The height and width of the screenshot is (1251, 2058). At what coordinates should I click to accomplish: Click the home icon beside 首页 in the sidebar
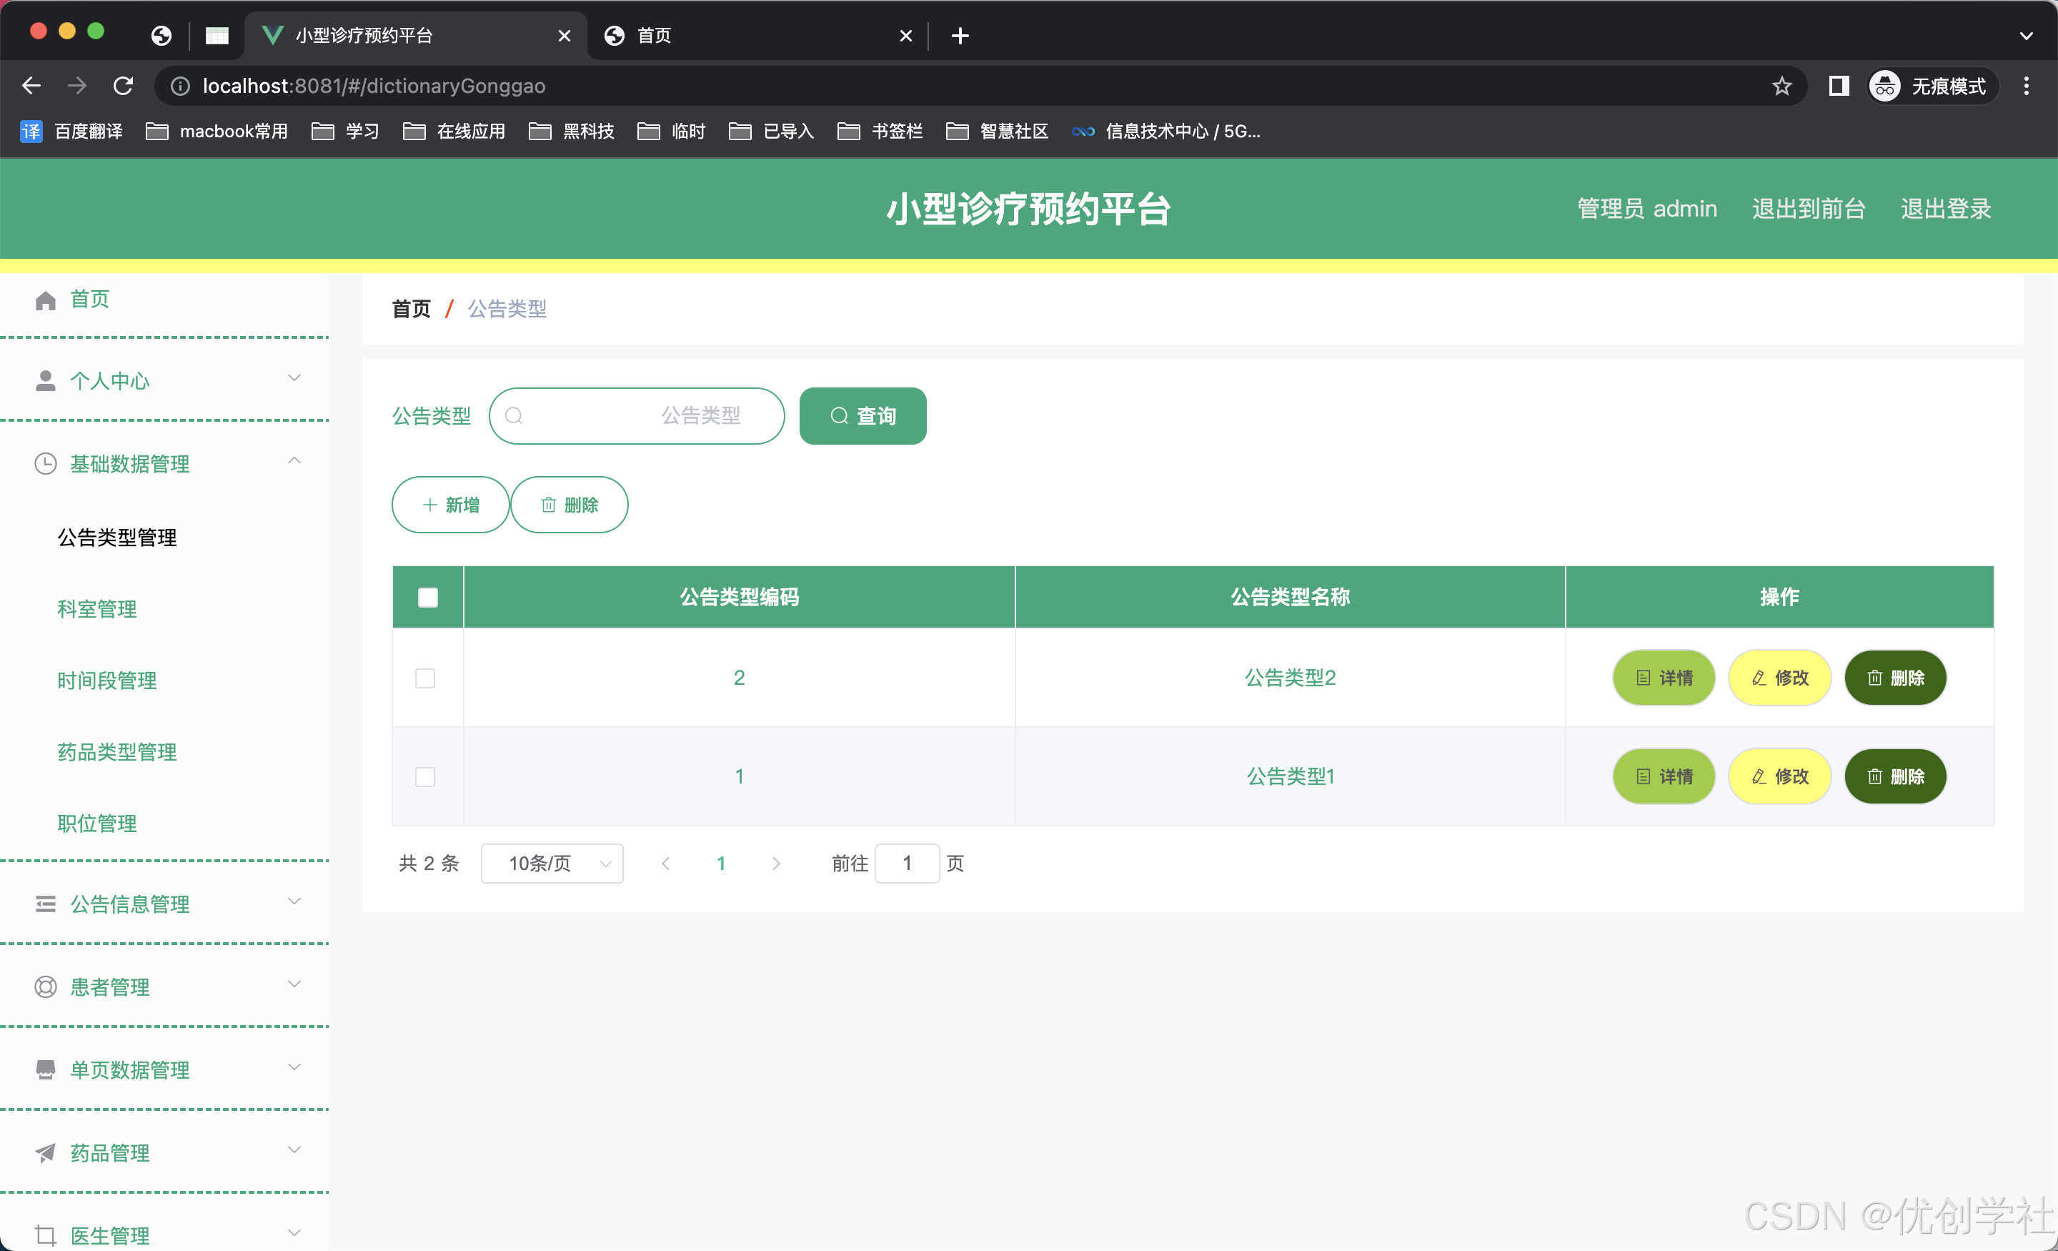(45, 300)
